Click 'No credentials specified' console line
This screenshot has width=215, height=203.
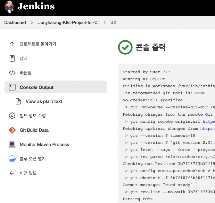coord(153,100)
